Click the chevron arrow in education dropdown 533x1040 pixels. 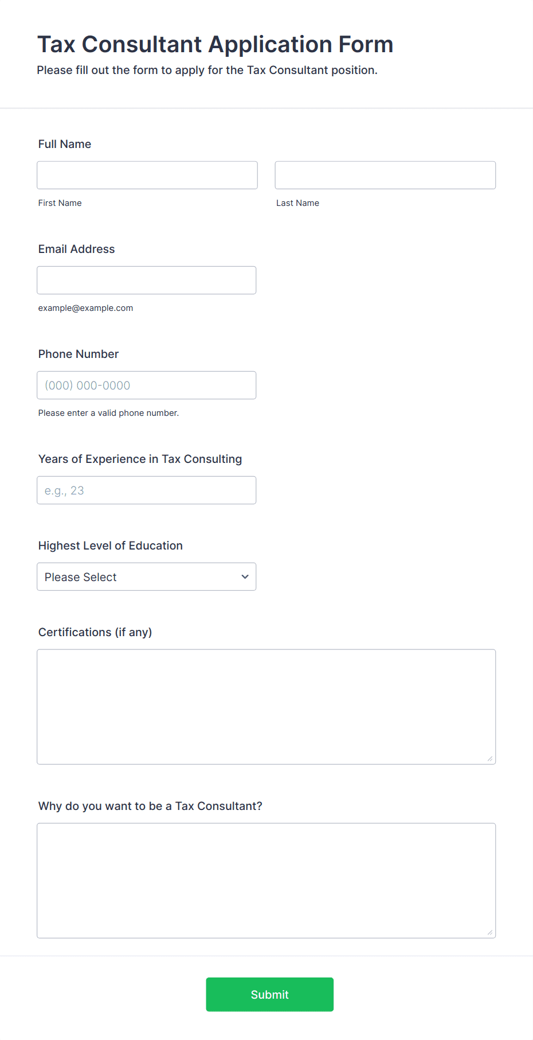click(x=245, y=577)
